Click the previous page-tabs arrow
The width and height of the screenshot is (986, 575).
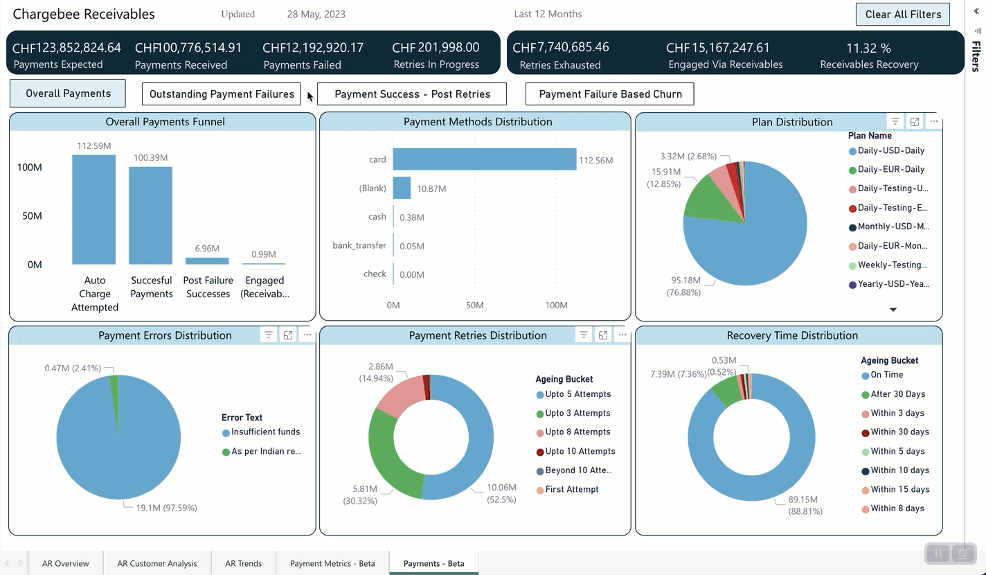pyautogui.click(x=7, y=563)
